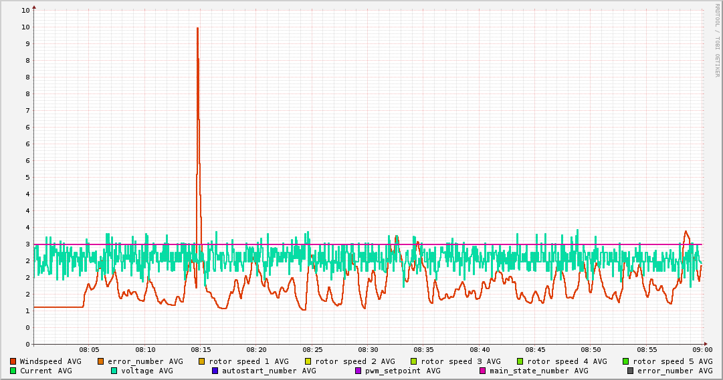The width and height of the screenshot is (723, 380).
Task: Click the 08:15 time axis label
Action: tap(201, 349)
